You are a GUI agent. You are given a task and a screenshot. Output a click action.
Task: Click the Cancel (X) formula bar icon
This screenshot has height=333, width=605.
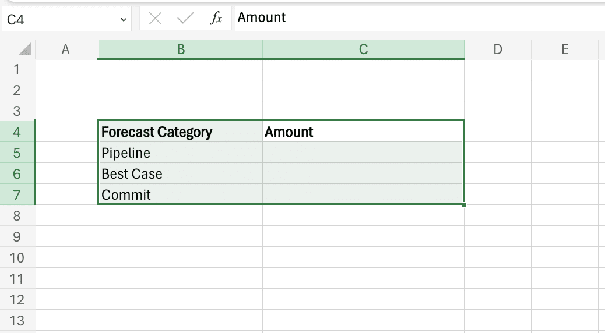pos(155,19)
